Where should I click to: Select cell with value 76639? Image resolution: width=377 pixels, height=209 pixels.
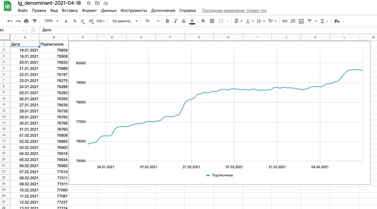coord(54,105)
